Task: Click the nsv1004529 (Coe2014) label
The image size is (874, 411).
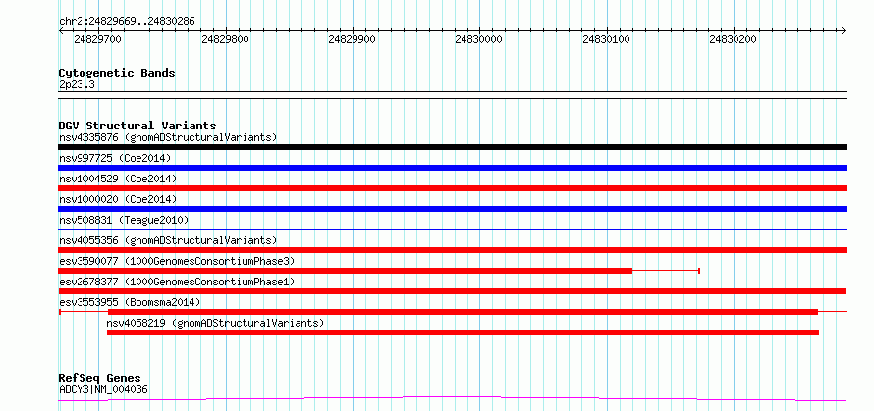Action: [x=118, y=179]
